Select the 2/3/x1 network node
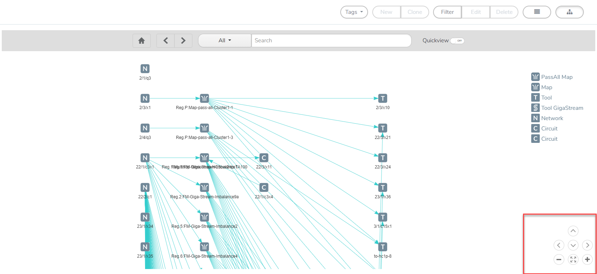 145,98
